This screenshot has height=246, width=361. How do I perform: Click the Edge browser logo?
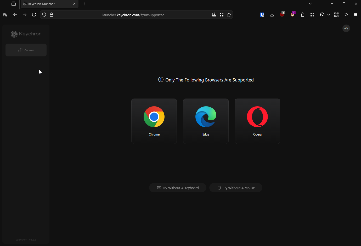(x=206, y=117)
